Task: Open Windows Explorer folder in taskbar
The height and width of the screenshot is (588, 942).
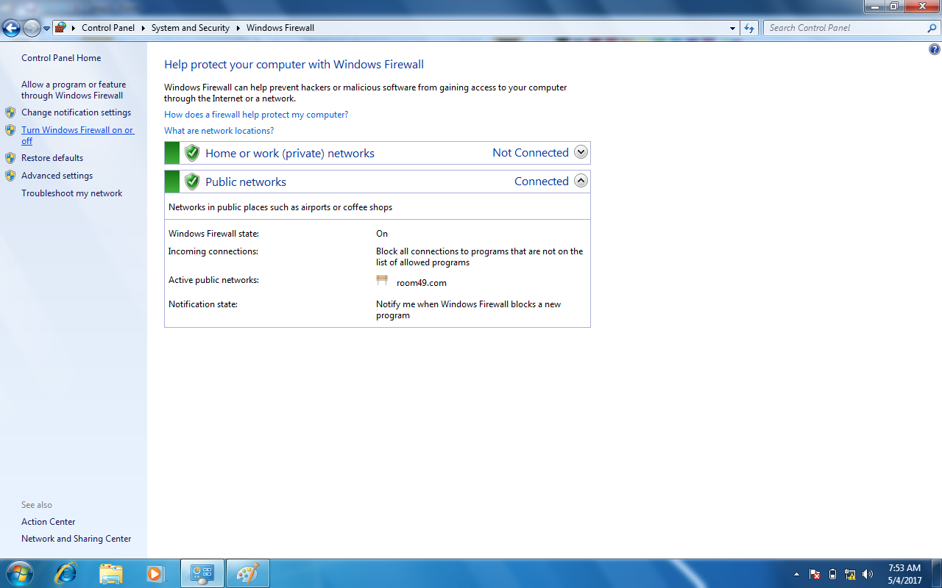Action: pos(110,573)
